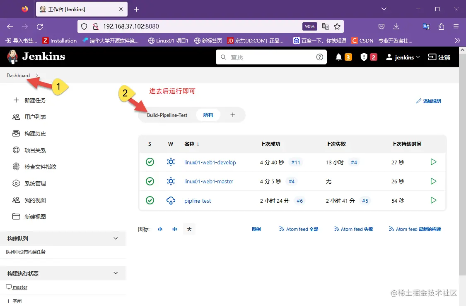Click status icon of linux01-web1-master
This screenshot has width=466, height=306.
[x=150, y=181]
